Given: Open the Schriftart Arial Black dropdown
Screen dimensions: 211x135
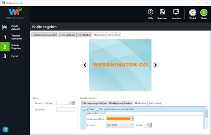Looking at the screenshot, I should [120, 125].
